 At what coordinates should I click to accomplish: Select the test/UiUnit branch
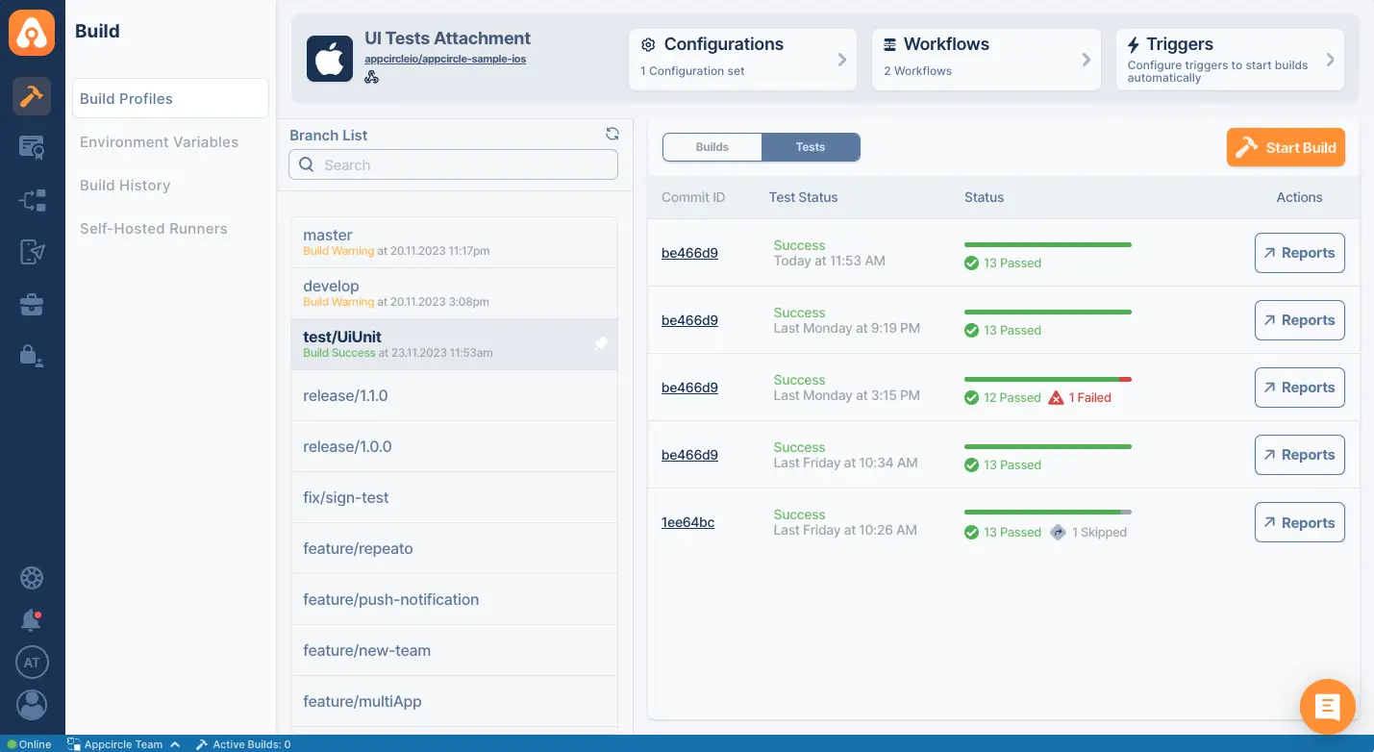[x=454, y=344]
